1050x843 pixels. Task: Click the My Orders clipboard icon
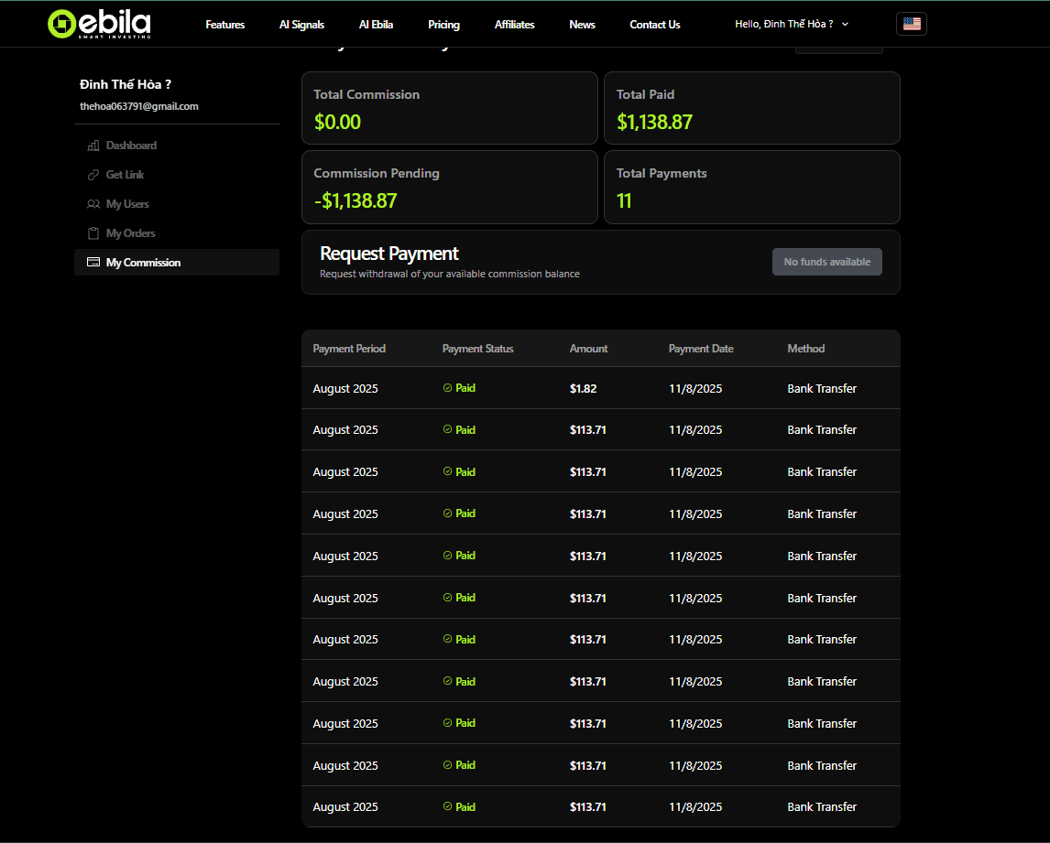pyautogui.click(x=93, y=233)
